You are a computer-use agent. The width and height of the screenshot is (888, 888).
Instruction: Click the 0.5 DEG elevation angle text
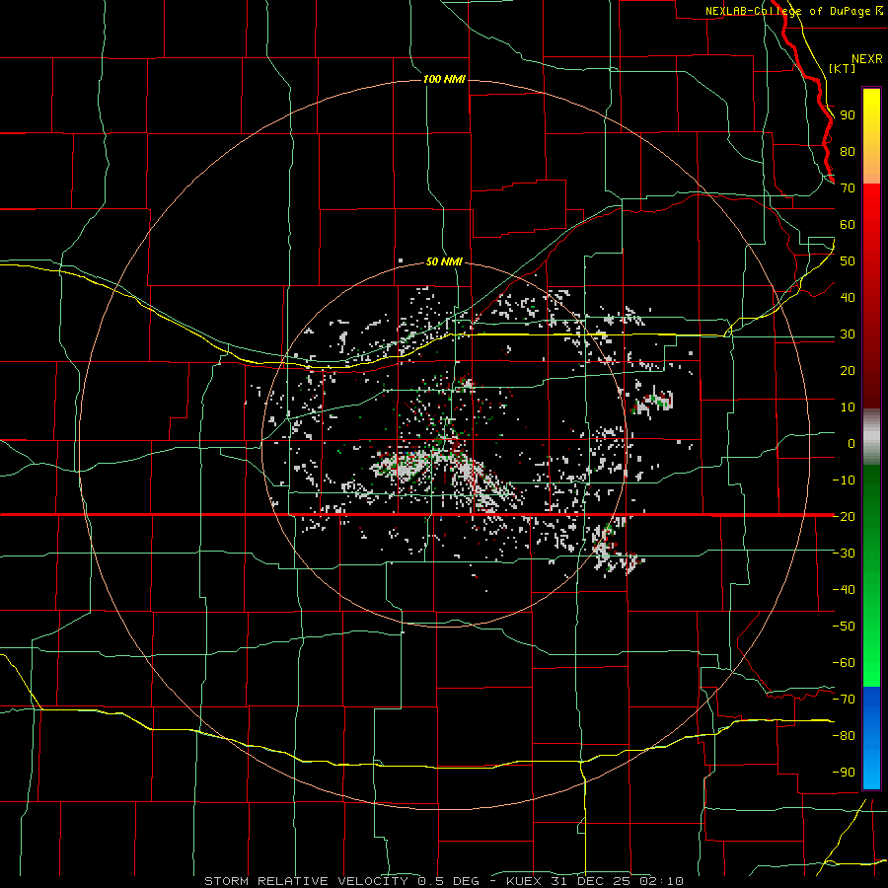click(x=448, y=881)
